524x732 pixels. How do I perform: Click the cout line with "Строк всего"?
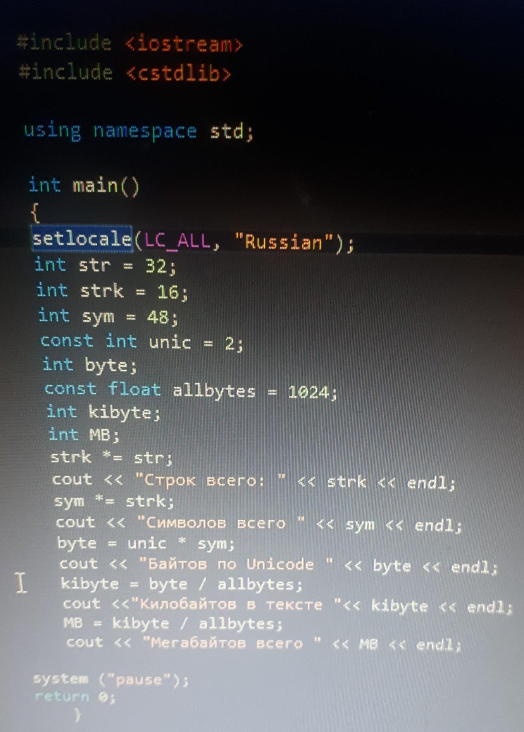254,481
